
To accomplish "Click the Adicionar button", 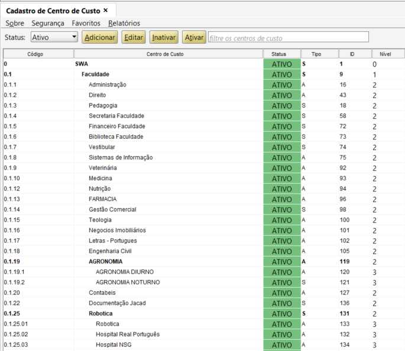I will click(x=100, y=37).
